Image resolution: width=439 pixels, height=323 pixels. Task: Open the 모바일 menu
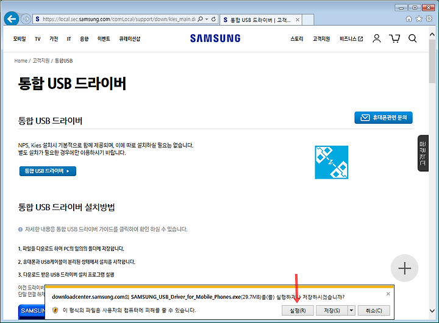pos(20,38)
